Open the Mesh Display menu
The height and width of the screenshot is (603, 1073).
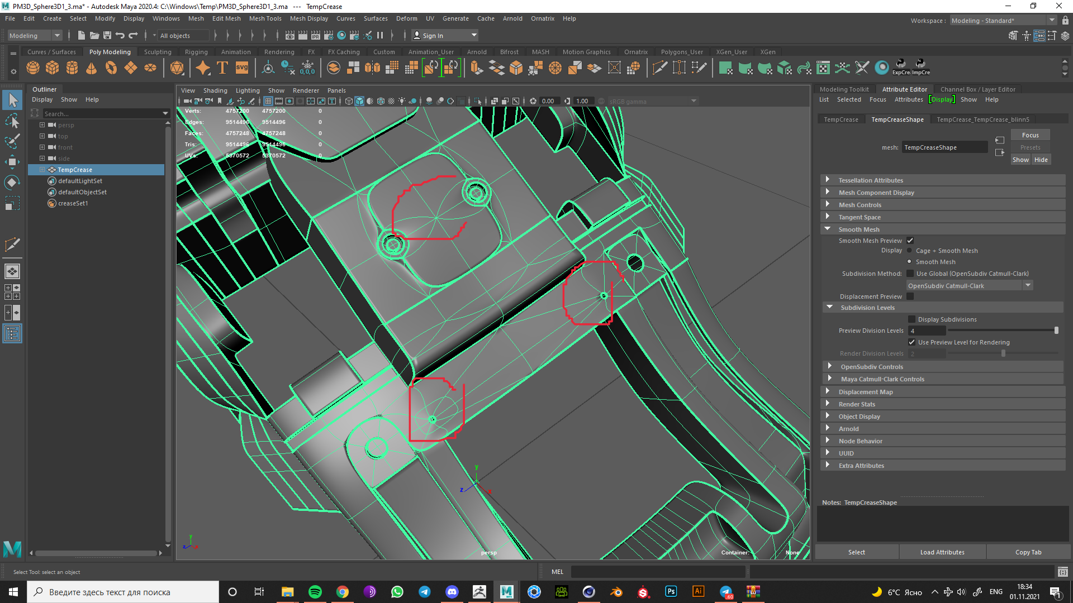(308, 18)
